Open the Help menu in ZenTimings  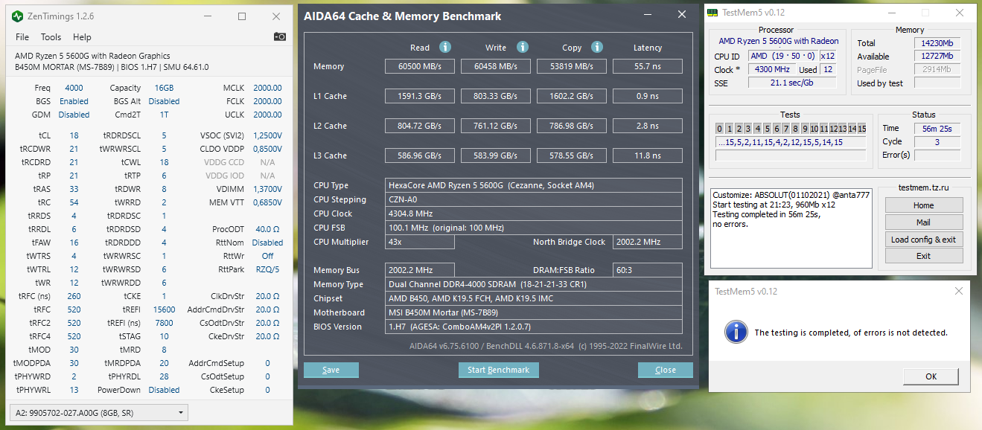pyautogui.click(x=82, y=36)
